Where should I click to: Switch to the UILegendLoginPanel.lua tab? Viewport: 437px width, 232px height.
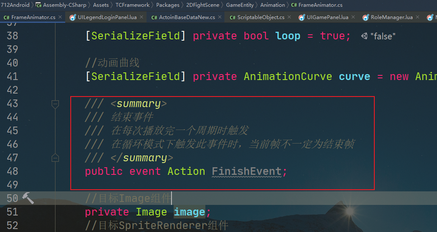coord(107,17)
